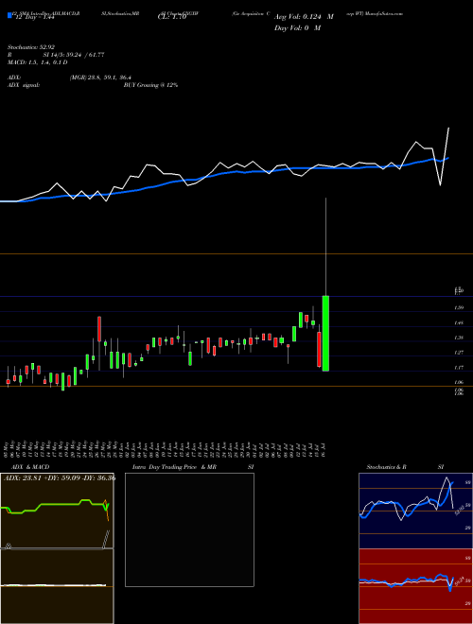Click the 'SI 14/3: 59.24 / 61.77' RSI value
Viewport: 473px width, 624px height.
[74, 55]
